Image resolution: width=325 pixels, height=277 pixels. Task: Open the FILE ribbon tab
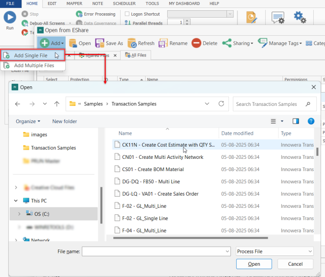[10, 3]
